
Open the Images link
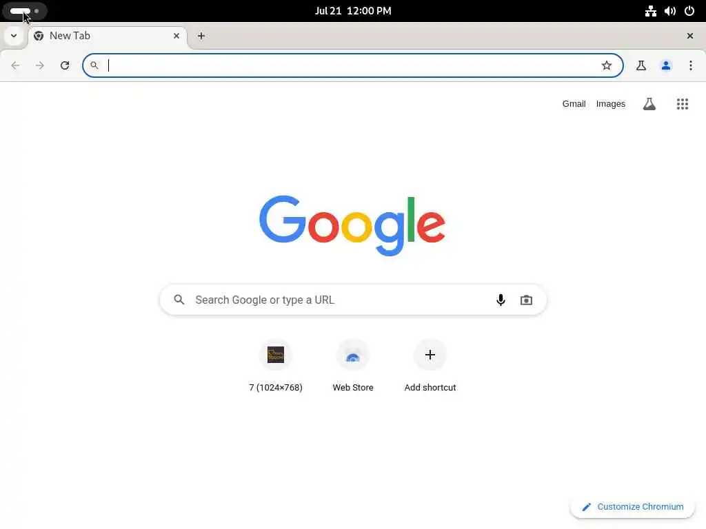click(x=611, y=104)
